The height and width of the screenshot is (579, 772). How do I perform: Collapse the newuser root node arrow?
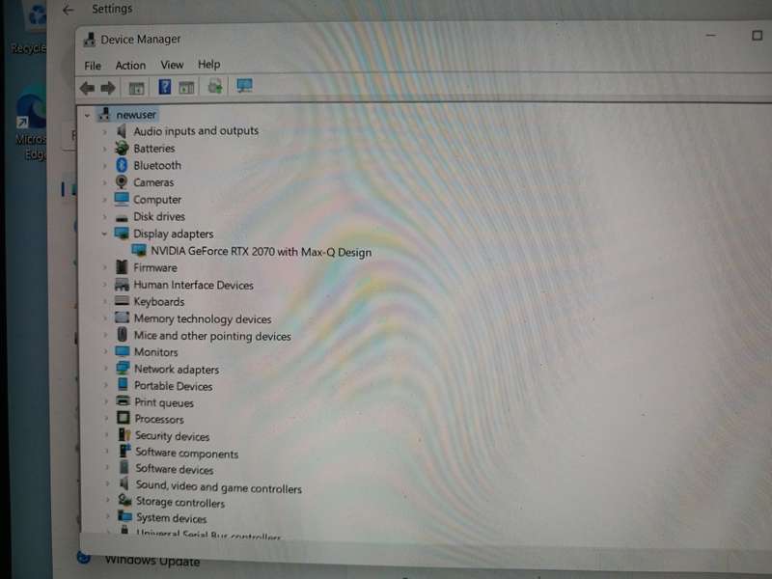tap(87, 116)
